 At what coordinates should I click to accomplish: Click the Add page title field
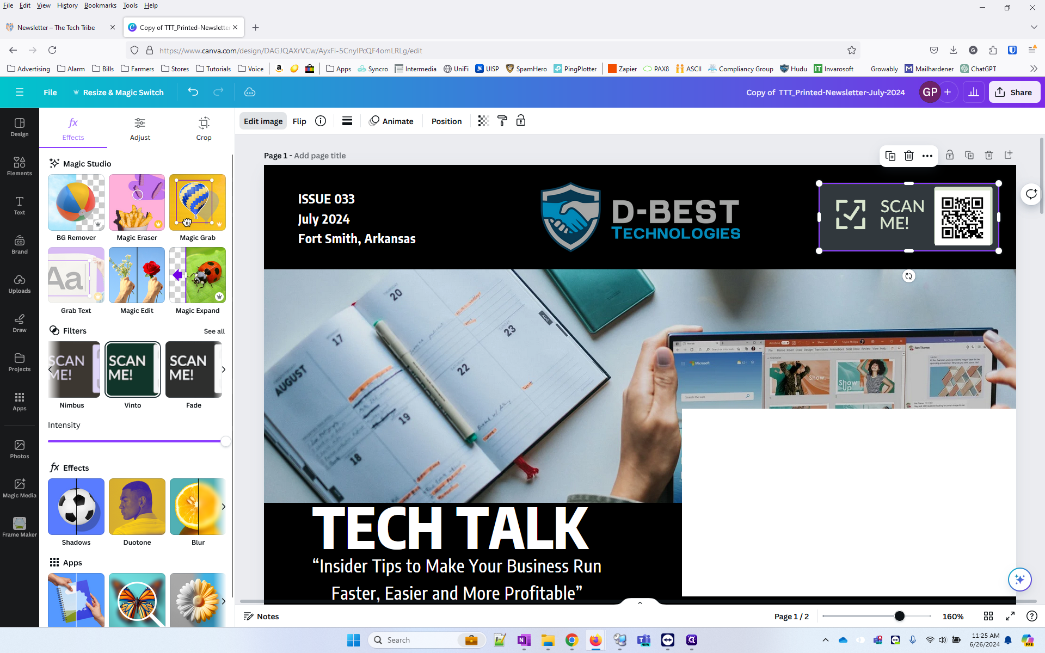tap(320, 156)
